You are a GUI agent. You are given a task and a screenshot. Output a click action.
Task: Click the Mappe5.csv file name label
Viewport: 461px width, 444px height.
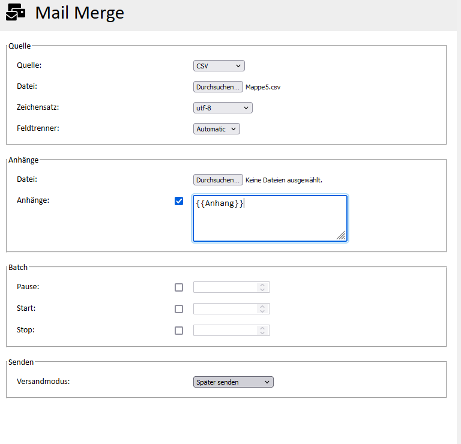pyautogui.click(x=263, y=88)
